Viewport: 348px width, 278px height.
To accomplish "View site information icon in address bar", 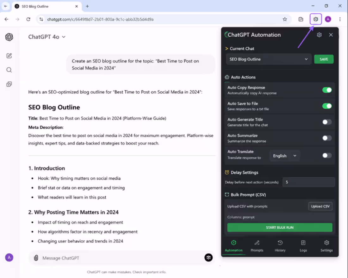I will (41, 19).
